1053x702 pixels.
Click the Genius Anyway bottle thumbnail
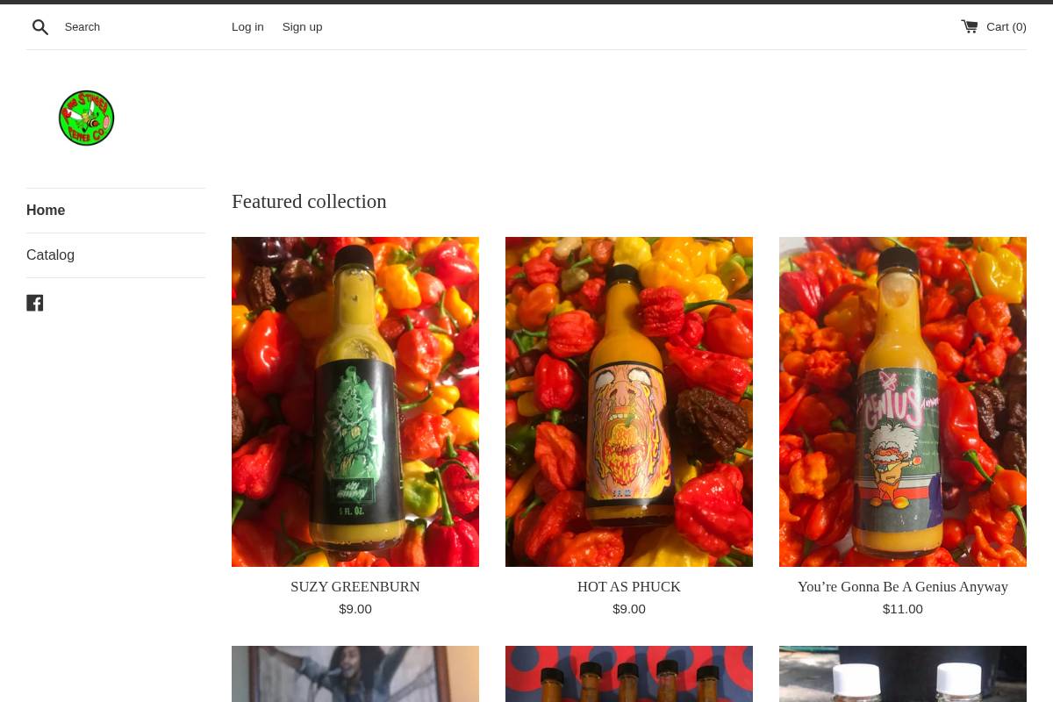click(902, 401)
